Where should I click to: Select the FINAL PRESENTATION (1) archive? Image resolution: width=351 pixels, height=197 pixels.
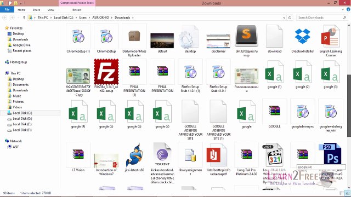(134, 72)
